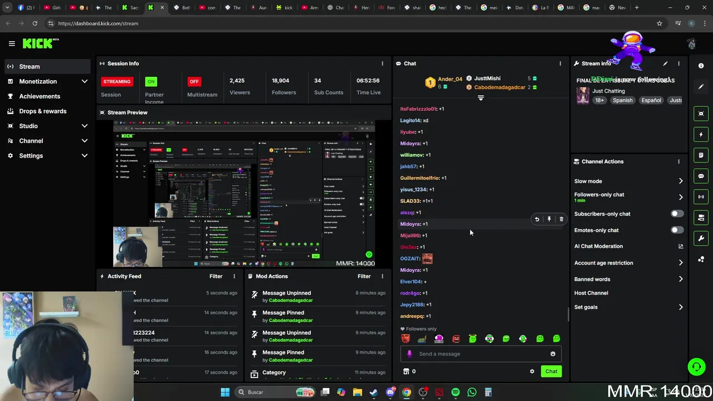Click the green support headset button
The height and width of the screenshot is (401, 713).
tap(696, 366)
